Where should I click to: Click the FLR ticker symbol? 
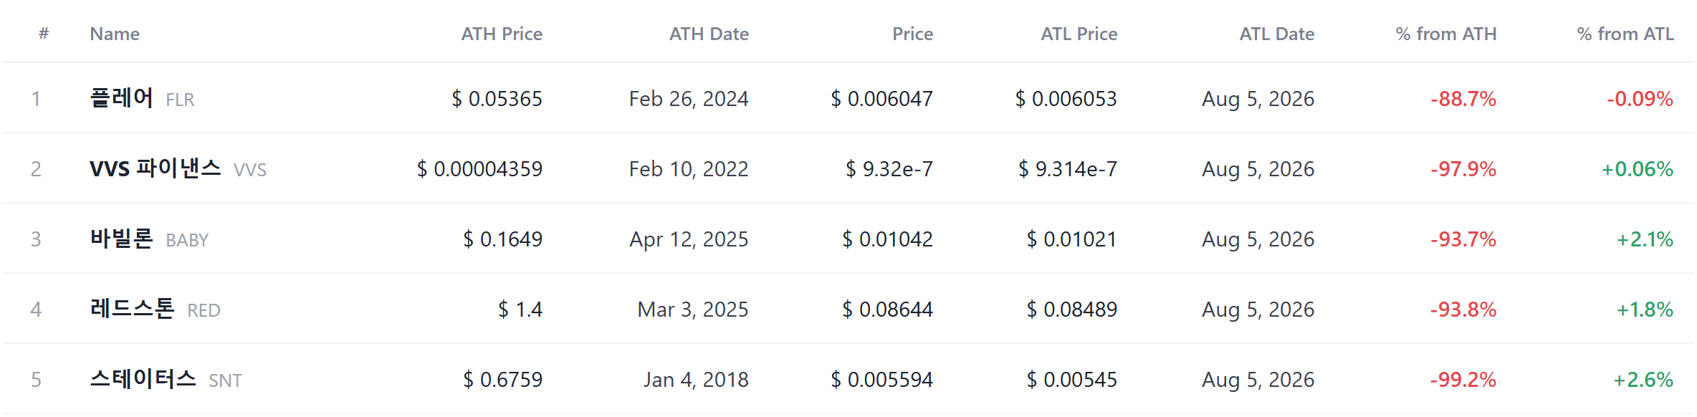pyautogui.click(x=180, y=100)
